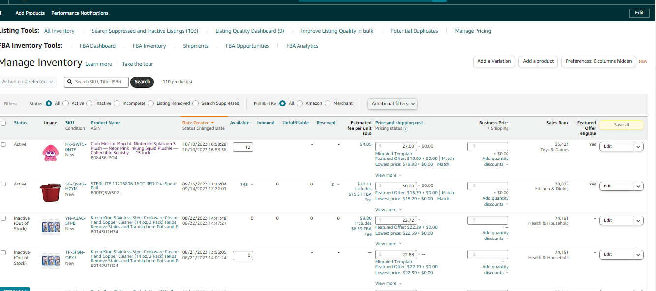Viewport: 656px width, 291px height.
Task: Open Edit dropdown arrow for squid plush row
Action: click(x=638, y=146)
